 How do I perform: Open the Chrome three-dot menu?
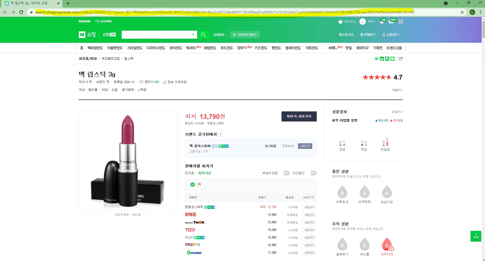coord(480,12)
